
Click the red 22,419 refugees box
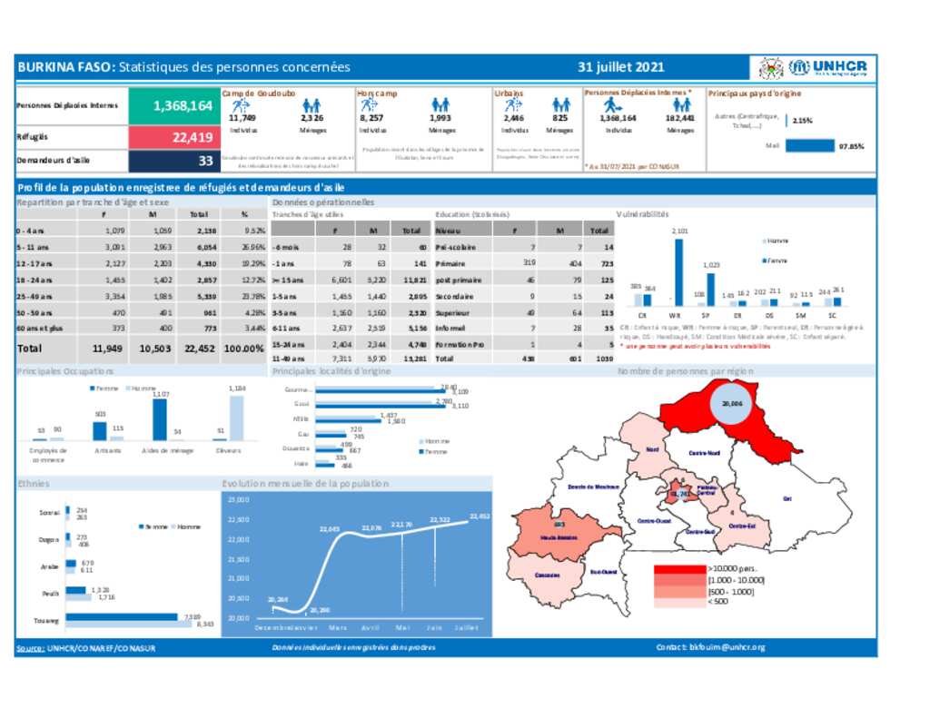pyautogui.click(x=174, y=138)
